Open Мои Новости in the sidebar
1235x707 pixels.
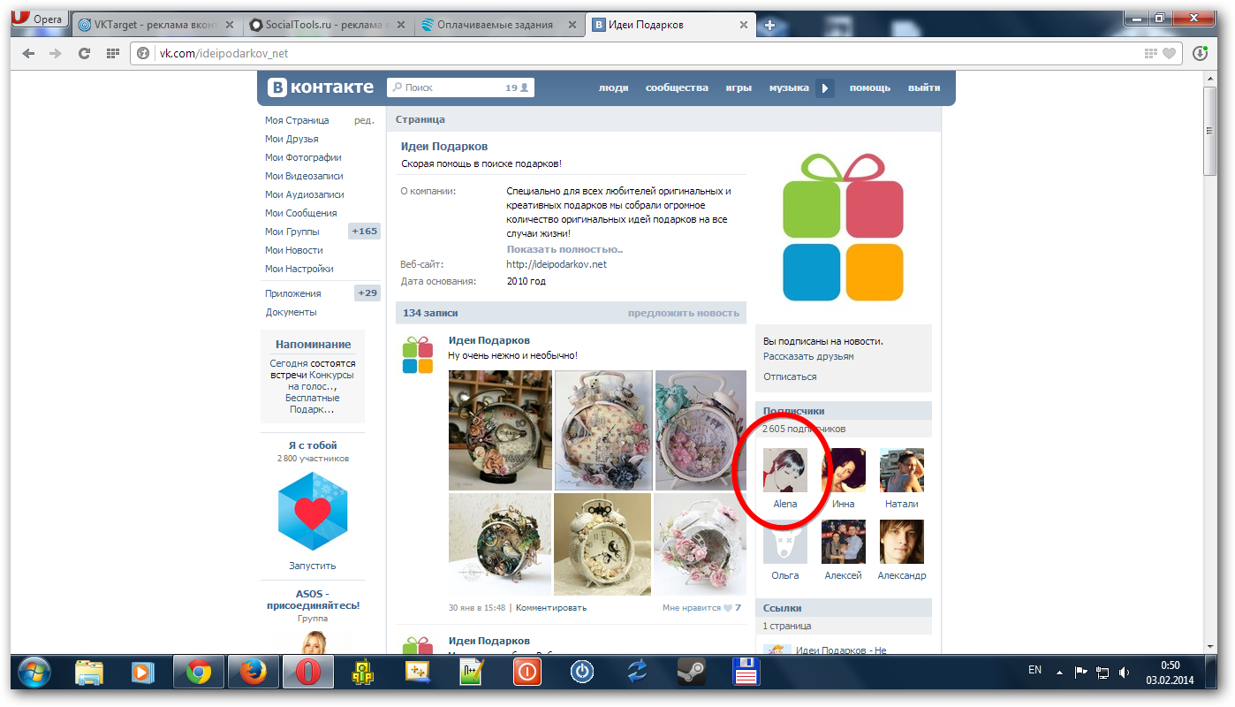294,250
